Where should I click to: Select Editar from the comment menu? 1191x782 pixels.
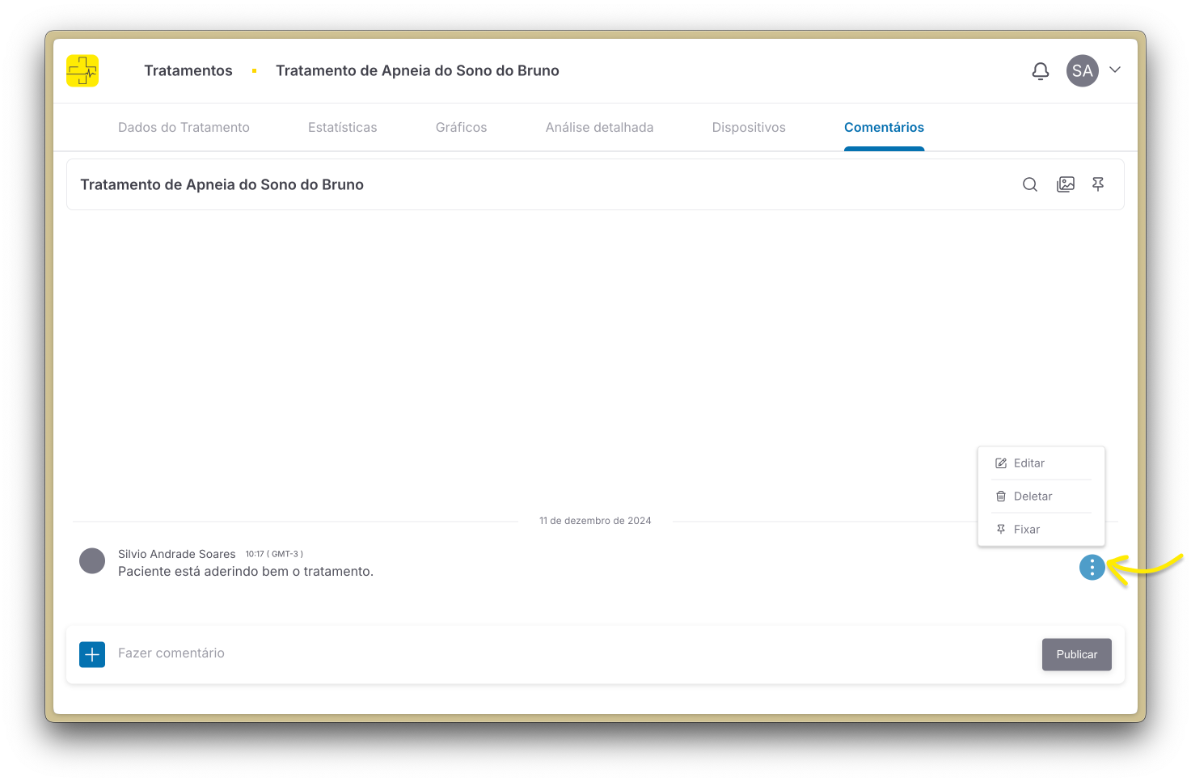pos(1028,463)
